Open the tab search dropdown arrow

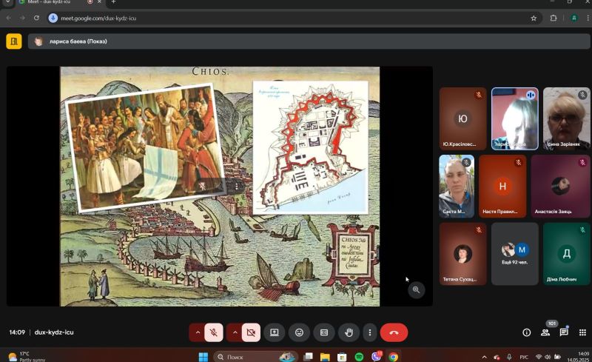click(7, 2)
